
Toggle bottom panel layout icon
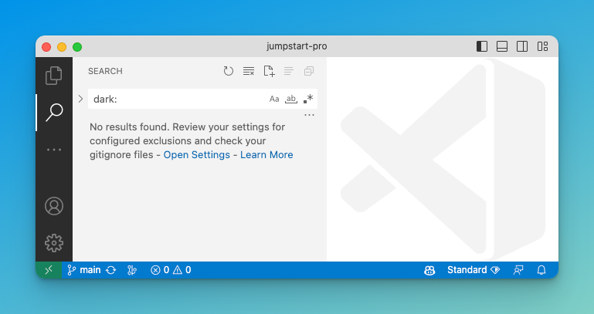(x=502, y=46)
